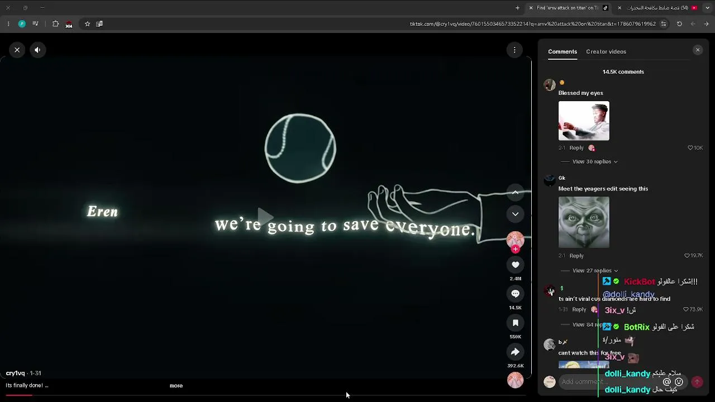The image size is (715, 402).
Task: Click the "Its finally done!" caption text
Action: [x=27, y=386]
